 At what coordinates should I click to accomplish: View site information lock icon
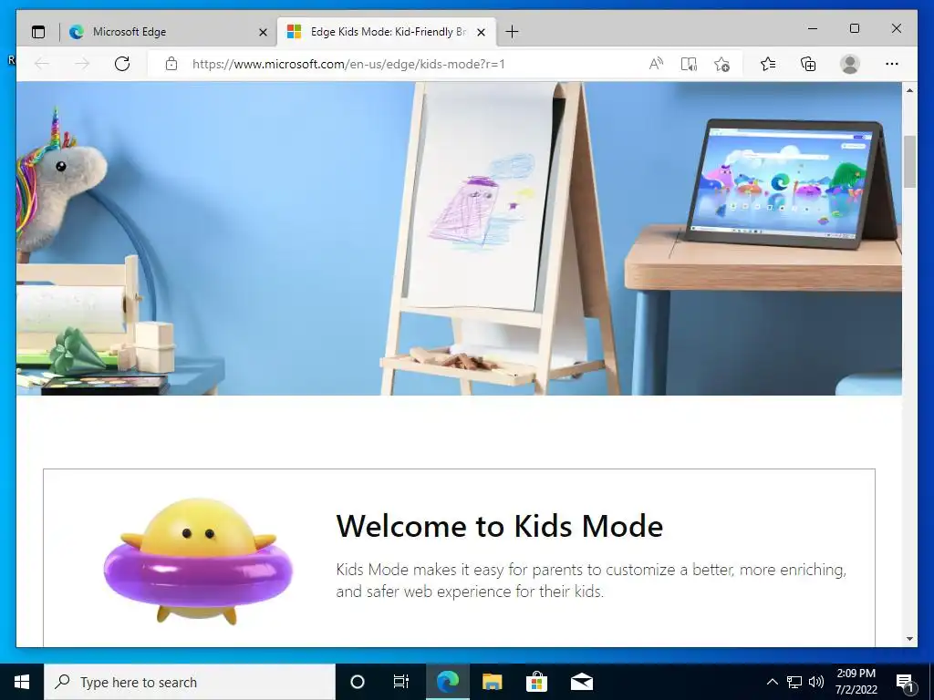171,64
